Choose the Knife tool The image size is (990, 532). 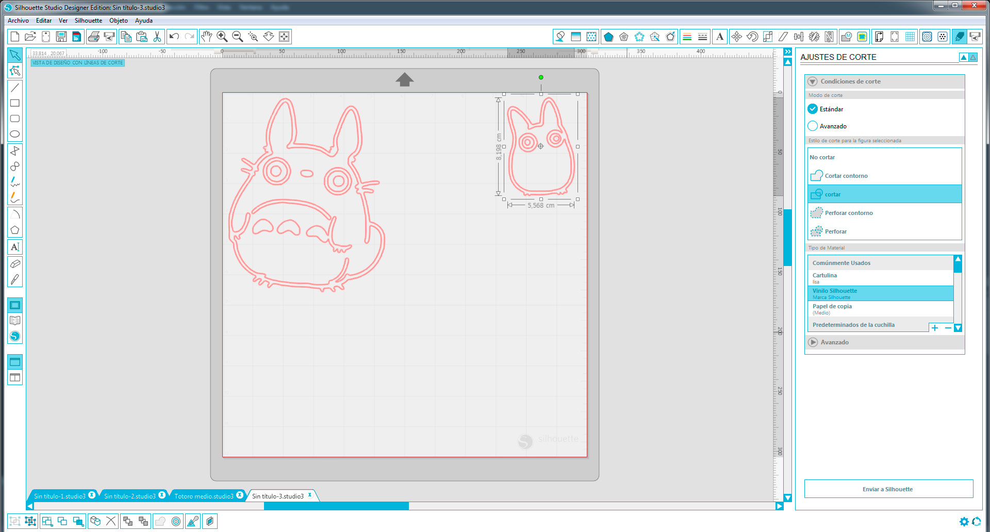tap(15, 279)
